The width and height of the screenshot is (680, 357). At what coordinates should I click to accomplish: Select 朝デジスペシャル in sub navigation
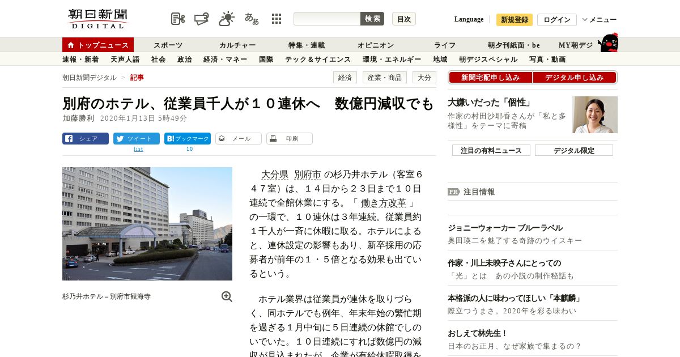tap(488, 59)
